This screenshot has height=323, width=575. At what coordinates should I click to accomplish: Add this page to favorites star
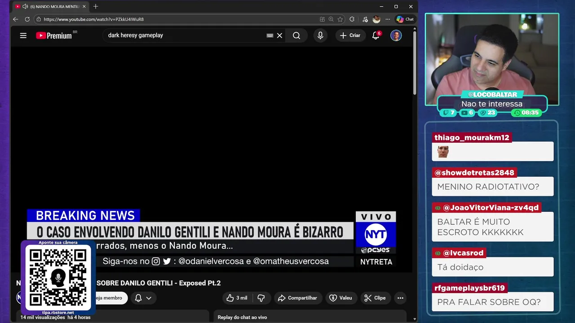tap(340, 19)
